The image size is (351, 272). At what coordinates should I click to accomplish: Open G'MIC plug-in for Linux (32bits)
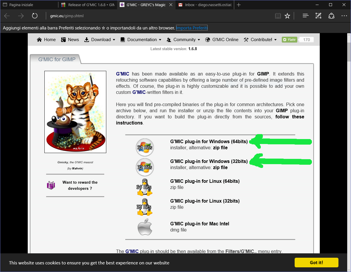205,201
